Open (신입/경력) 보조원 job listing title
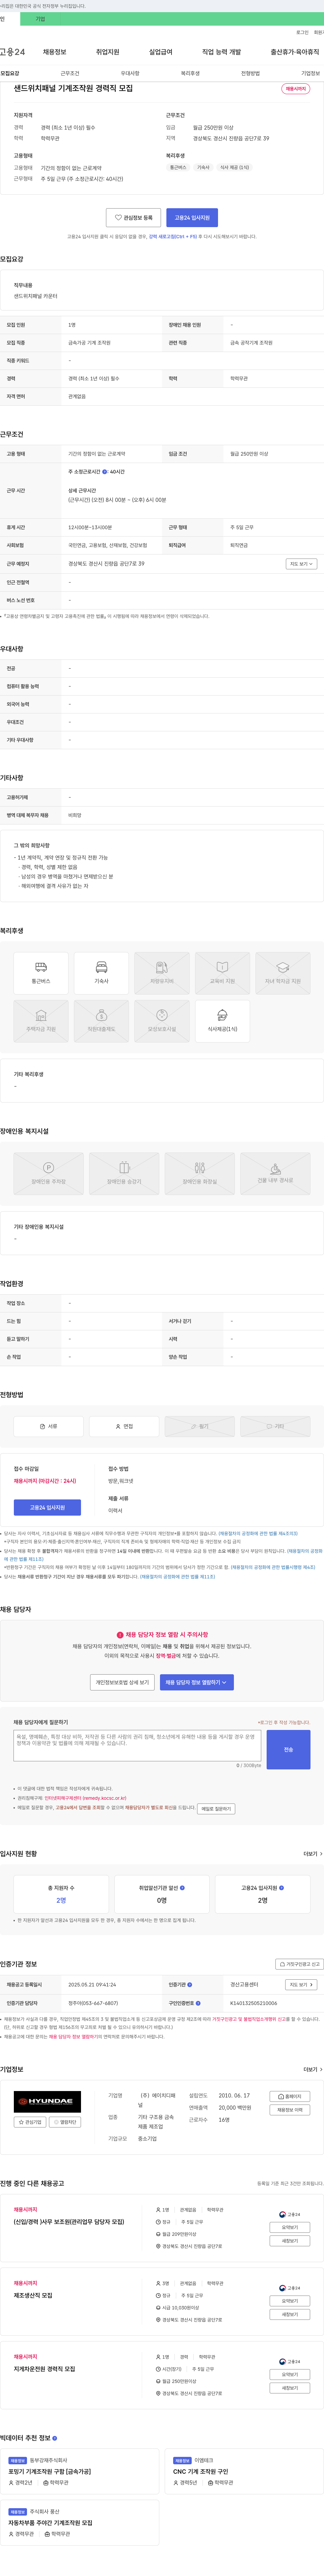This screenshot has width=324, height=2576. (69, 2222)
